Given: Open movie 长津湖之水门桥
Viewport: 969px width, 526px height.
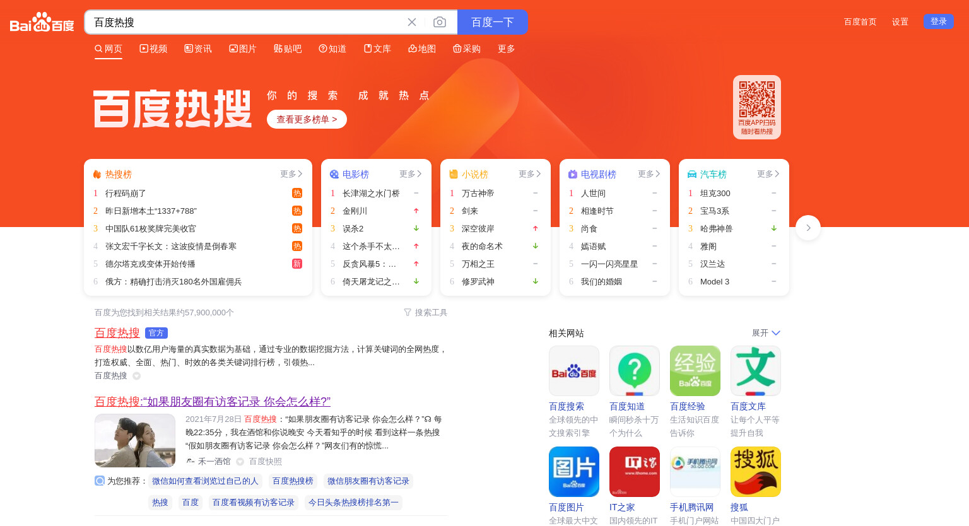Looking at the screenshot, I should coord(371,194).
